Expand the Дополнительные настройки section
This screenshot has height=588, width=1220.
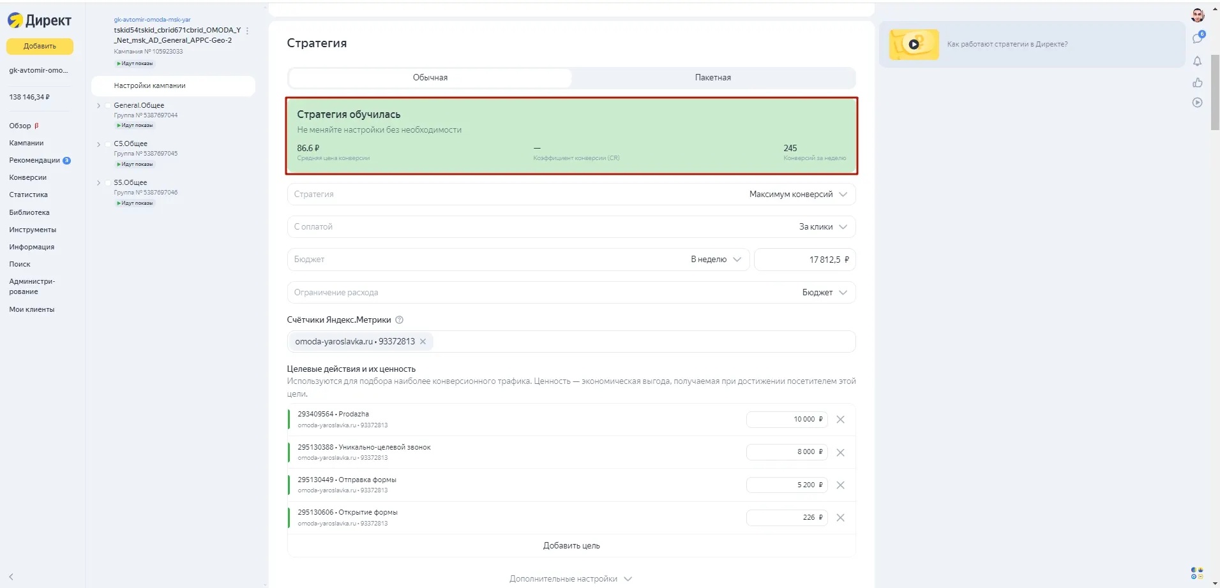click(x=570, y=579)
